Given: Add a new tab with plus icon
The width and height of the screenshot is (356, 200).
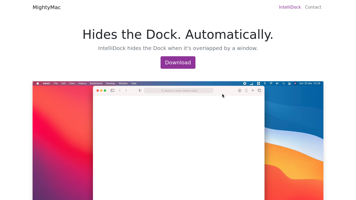Looking at the screenshot, I should pos(253,90).
